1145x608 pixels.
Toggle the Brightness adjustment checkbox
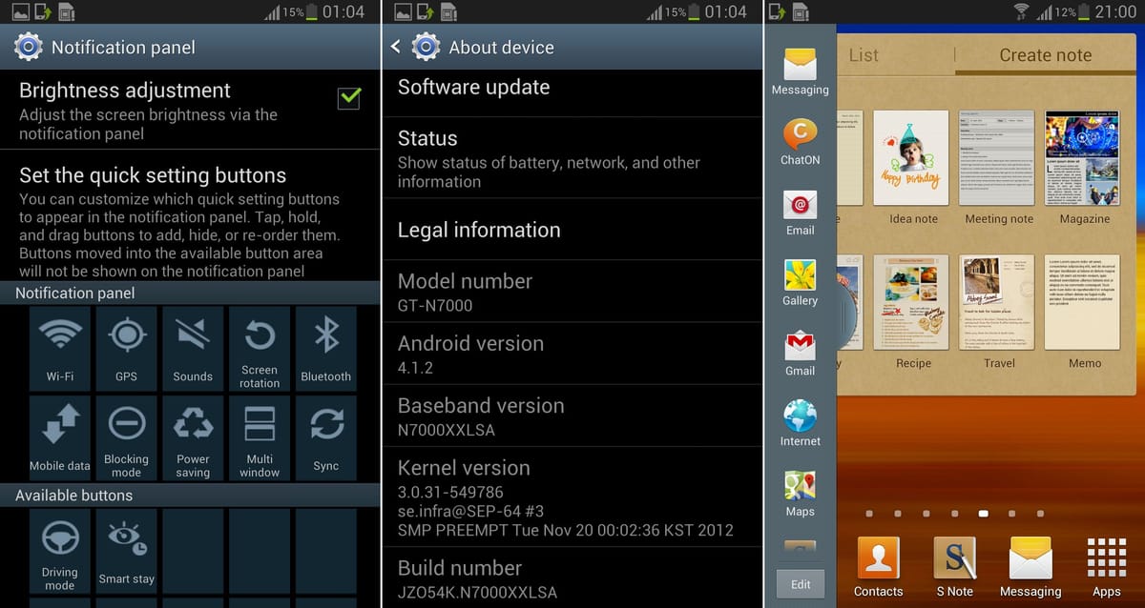click(349, 97)
